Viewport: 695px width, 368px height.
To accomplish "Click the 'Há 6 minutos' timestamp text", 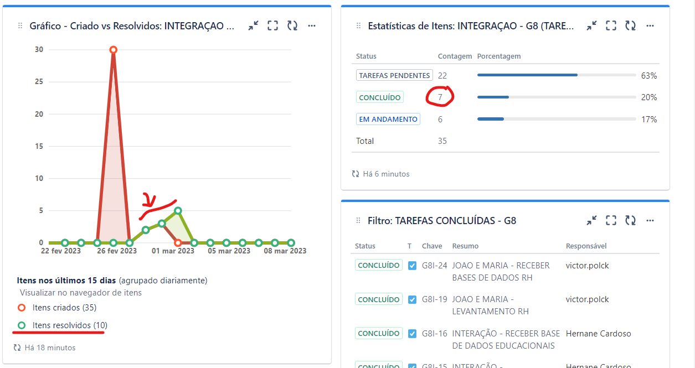I will pyautogui.click(x=387, y=174).
